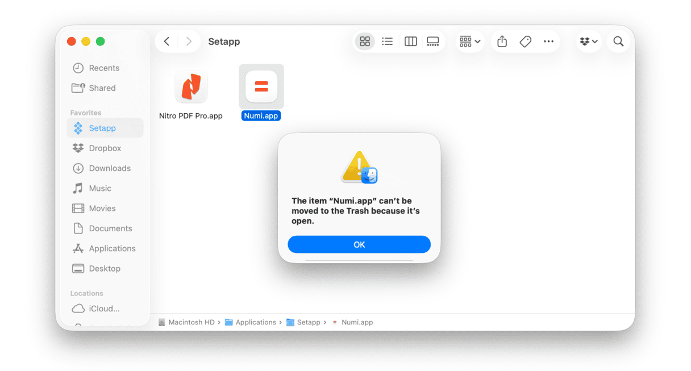Open Movies in the sidebar
The image size is (691, 371).
pyautogui.click(x=105, y=209)
